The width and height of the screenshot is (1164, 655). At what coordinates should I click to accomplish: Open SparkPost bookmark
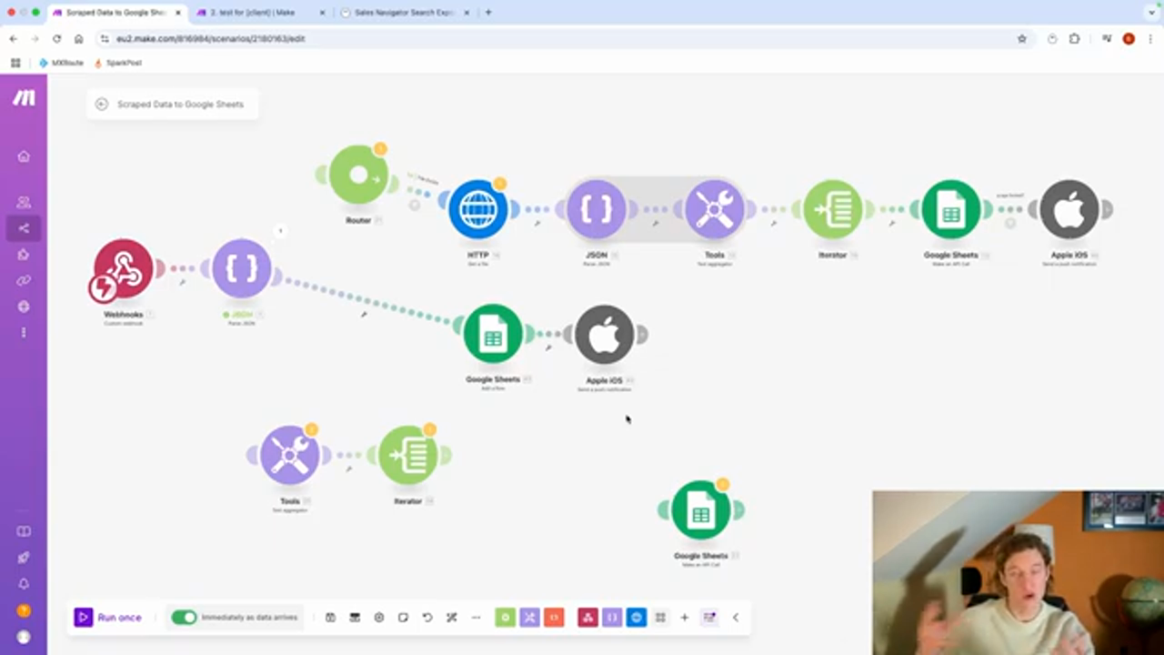(x=118, y=63)
